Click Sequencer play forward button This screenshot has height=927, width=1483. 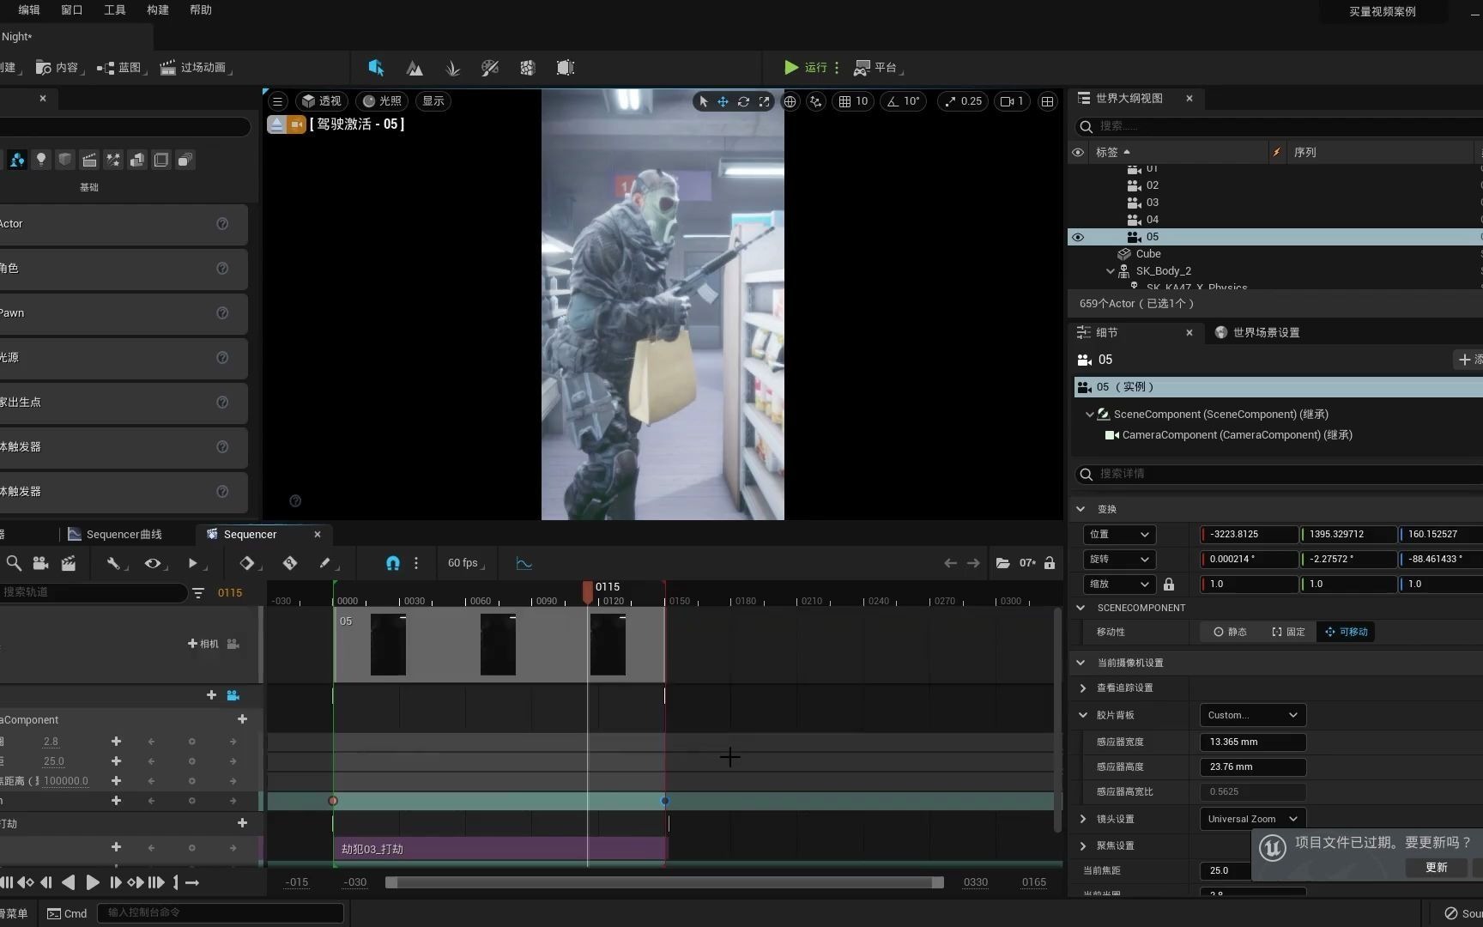[93, 882]
